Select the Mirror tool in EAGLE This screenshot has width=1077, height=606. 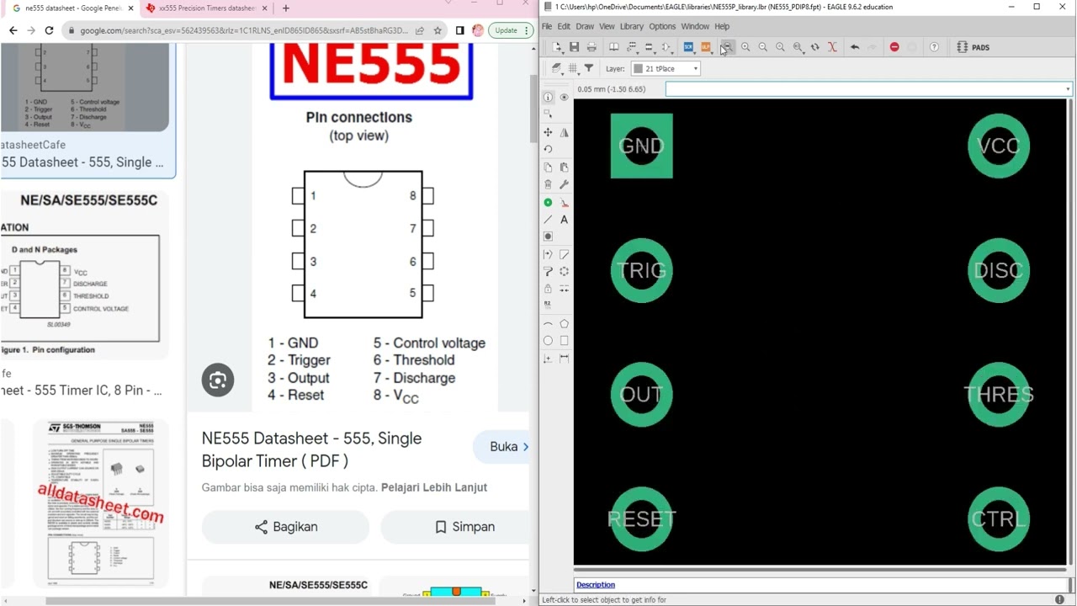click(x=564, y=132)
